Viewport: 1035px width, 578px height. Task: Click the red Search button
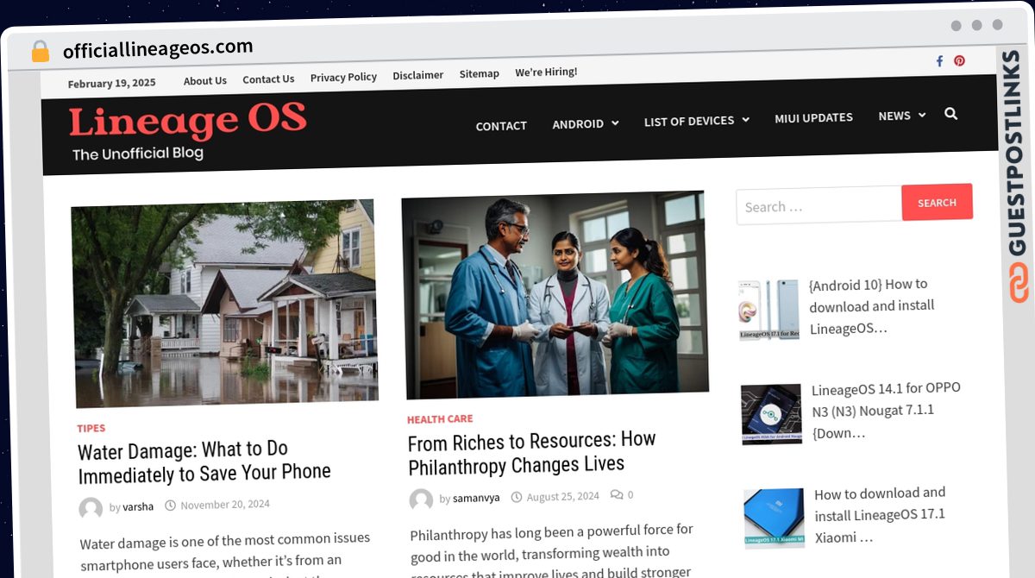coord(937,203)
